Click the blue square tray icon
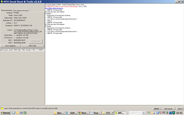The height and width of the screenshot is (115, 184). click(170, 113)
